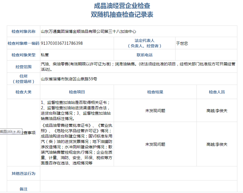Click the 经营范围 label
The image size is (243, 193).
tap(24, 67)
